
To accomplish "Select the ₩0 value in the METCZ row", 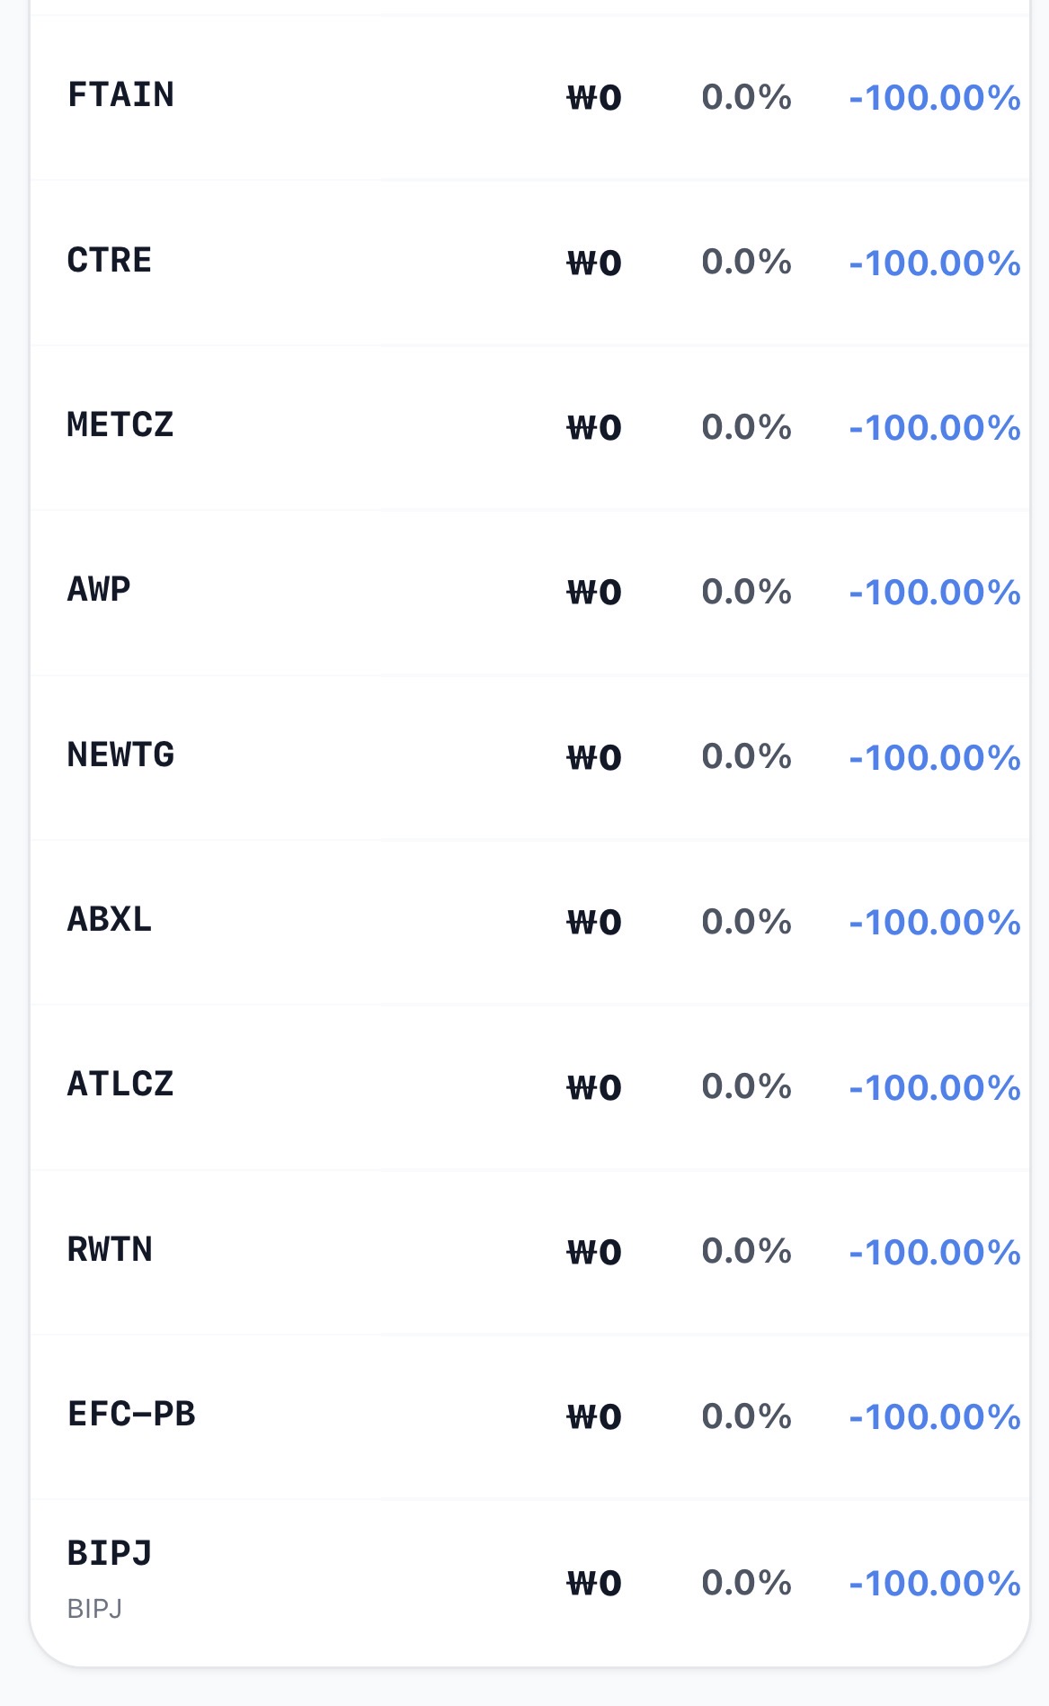I will (594, 428).
